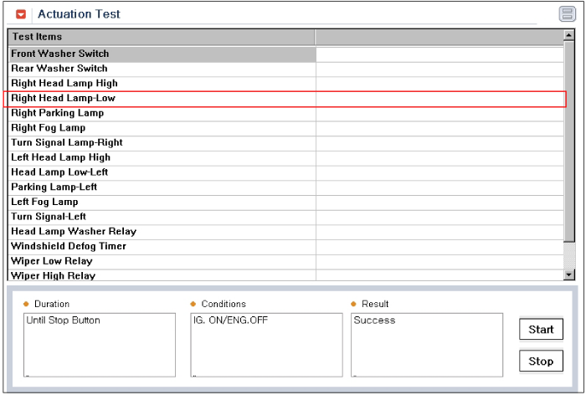The width and height of the screenshot is (586, 395).
Task: Click the scrollbar up arrow
Action: click(568, 35)
